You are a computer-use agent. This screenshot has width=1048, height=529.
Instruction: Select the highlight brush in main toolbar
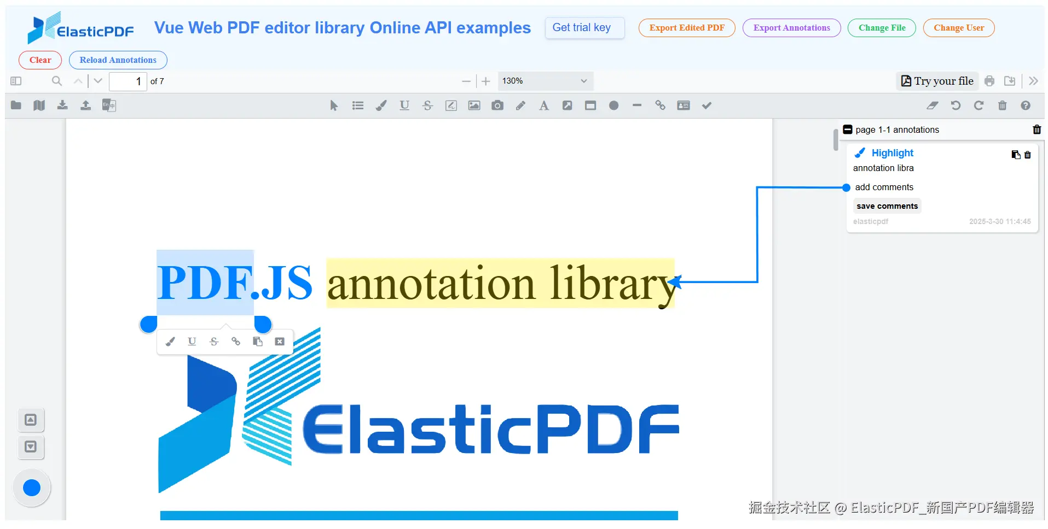[381, 105]
